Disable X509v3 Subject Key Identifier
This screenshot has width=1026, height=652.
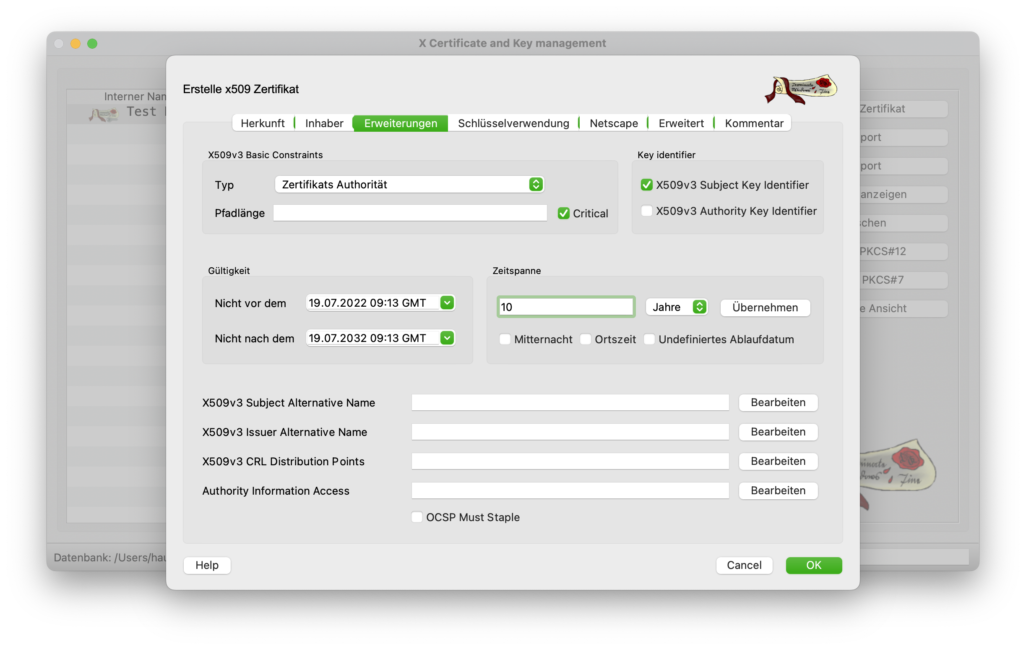(646, 185)
